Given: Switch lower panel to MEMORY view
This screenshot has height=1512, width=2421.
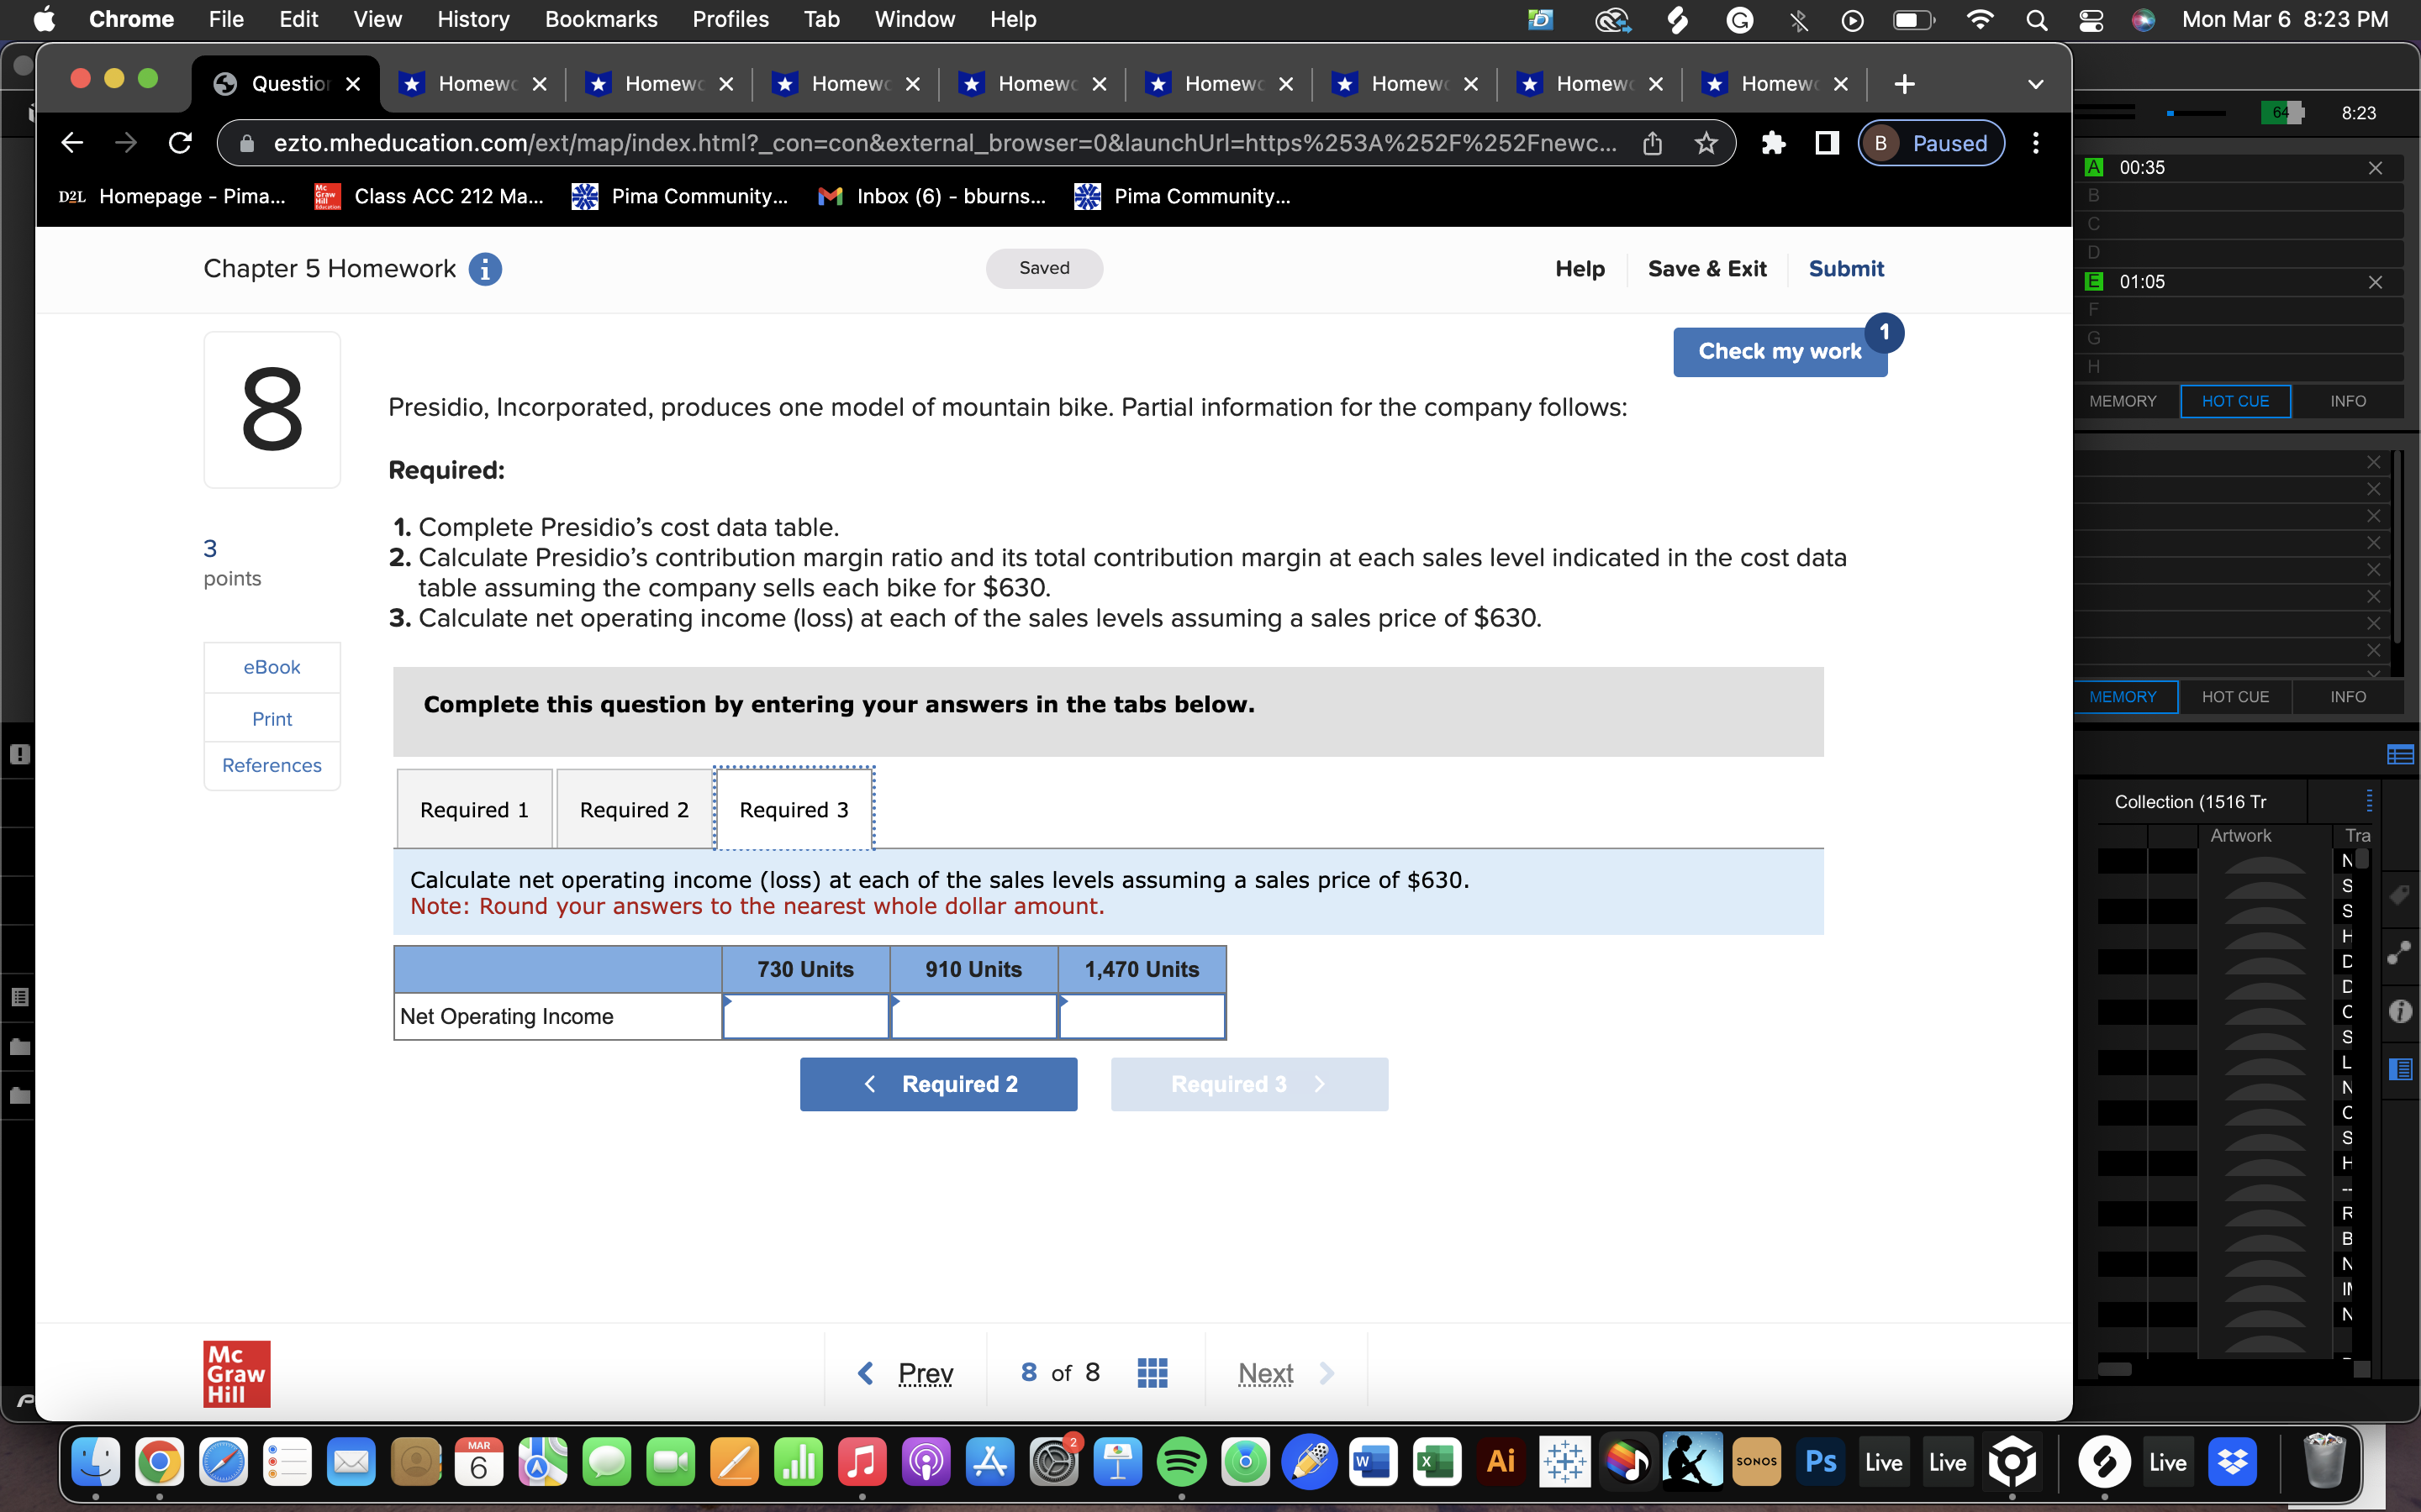Looking at the screenshot, I should pos(2123,697).
